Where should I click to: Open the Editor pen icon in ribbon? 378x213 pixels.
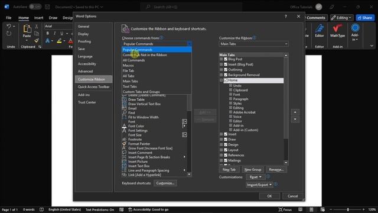320,28
